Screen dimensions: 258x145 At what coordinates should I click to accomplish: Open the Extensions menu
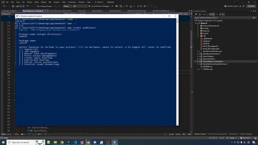tap(72, 2)
